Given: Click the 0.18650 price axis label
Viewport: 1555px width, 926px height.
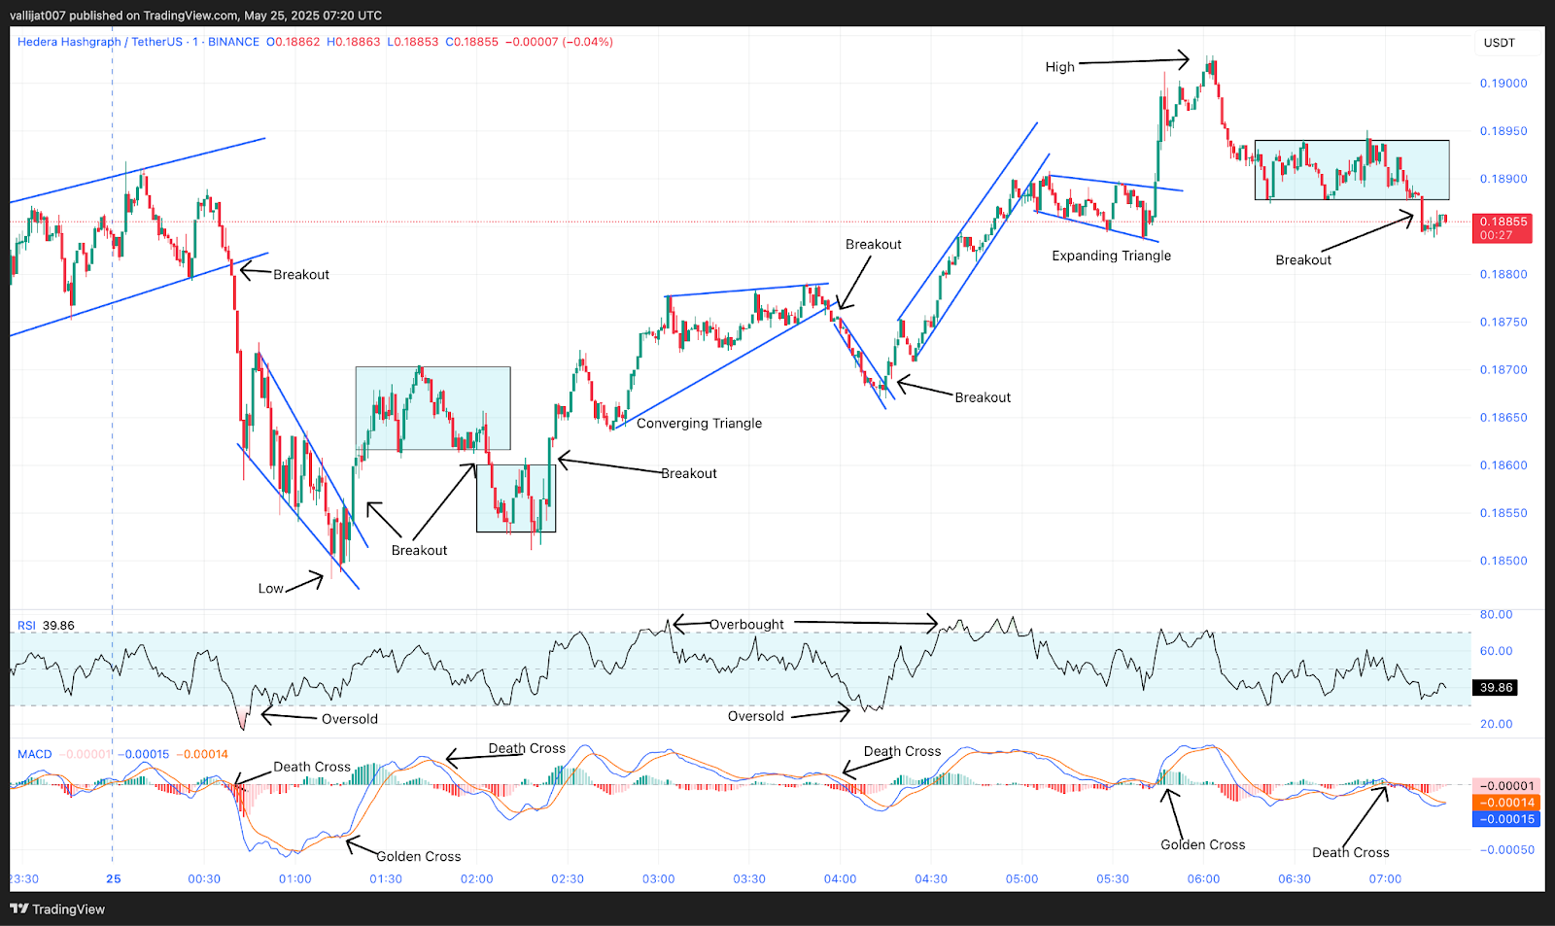Looking at the screenshot, I should 1503,418.
